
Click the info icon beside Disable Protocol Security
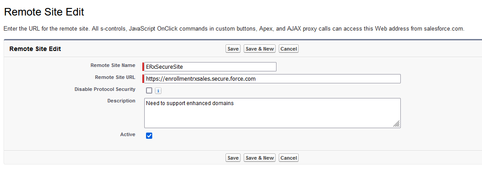pos(158,91)
